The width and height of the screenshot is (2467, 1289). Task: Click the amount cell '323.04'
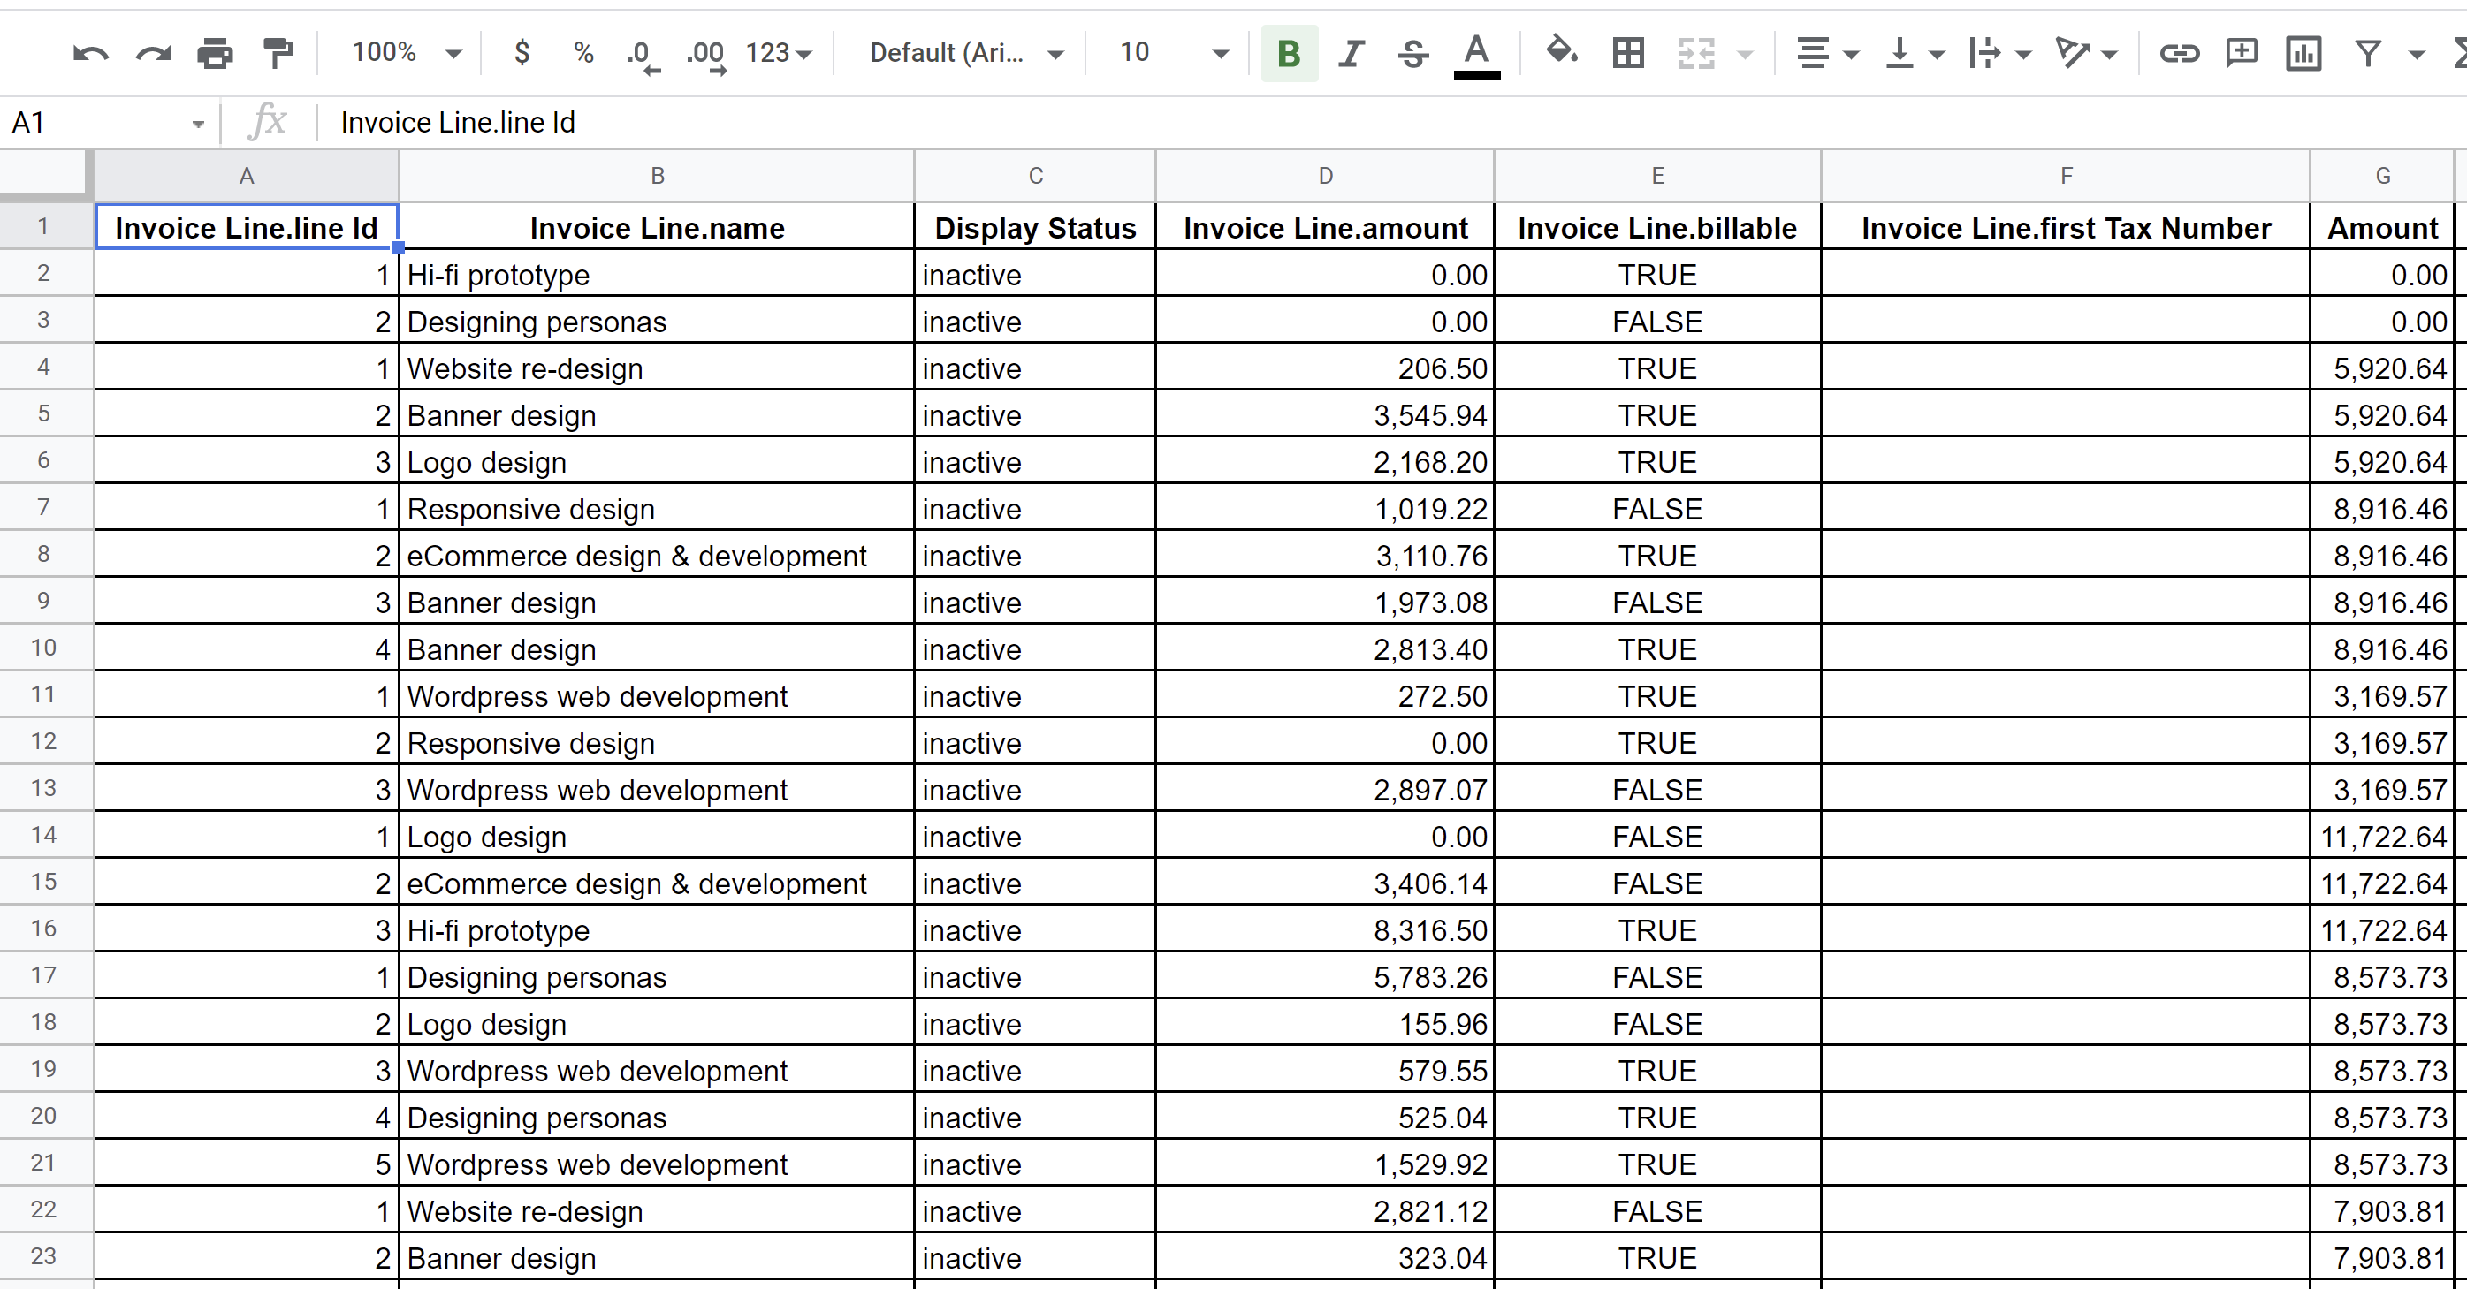(1326, 1257)
